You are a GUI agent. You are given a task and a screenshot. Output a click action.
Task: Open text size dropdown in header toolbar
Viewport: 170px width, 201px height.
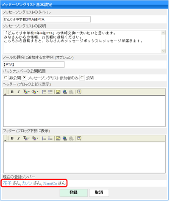tap(26, 92)
